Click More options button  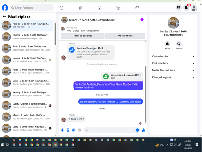pyautogui.click(x=125, y=36)
